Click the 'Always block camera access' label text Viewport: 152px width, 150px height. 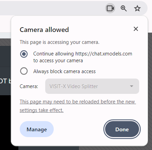(x=64, y=71)
